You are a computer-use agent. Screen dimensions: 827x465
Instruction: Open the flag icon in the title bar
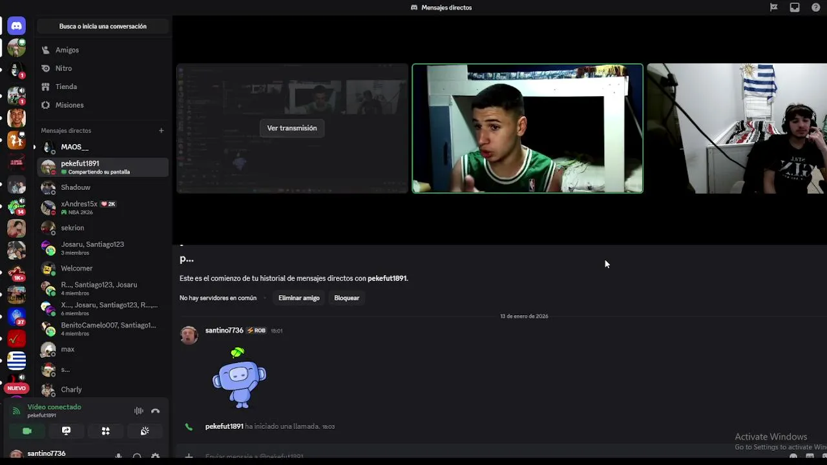tap(773, 8)
